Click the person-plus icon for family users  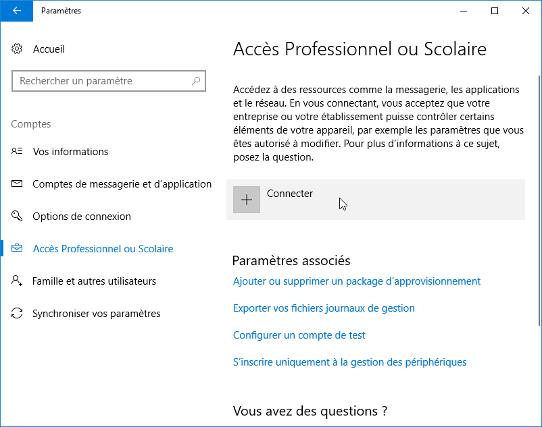[x=17, y=281]
